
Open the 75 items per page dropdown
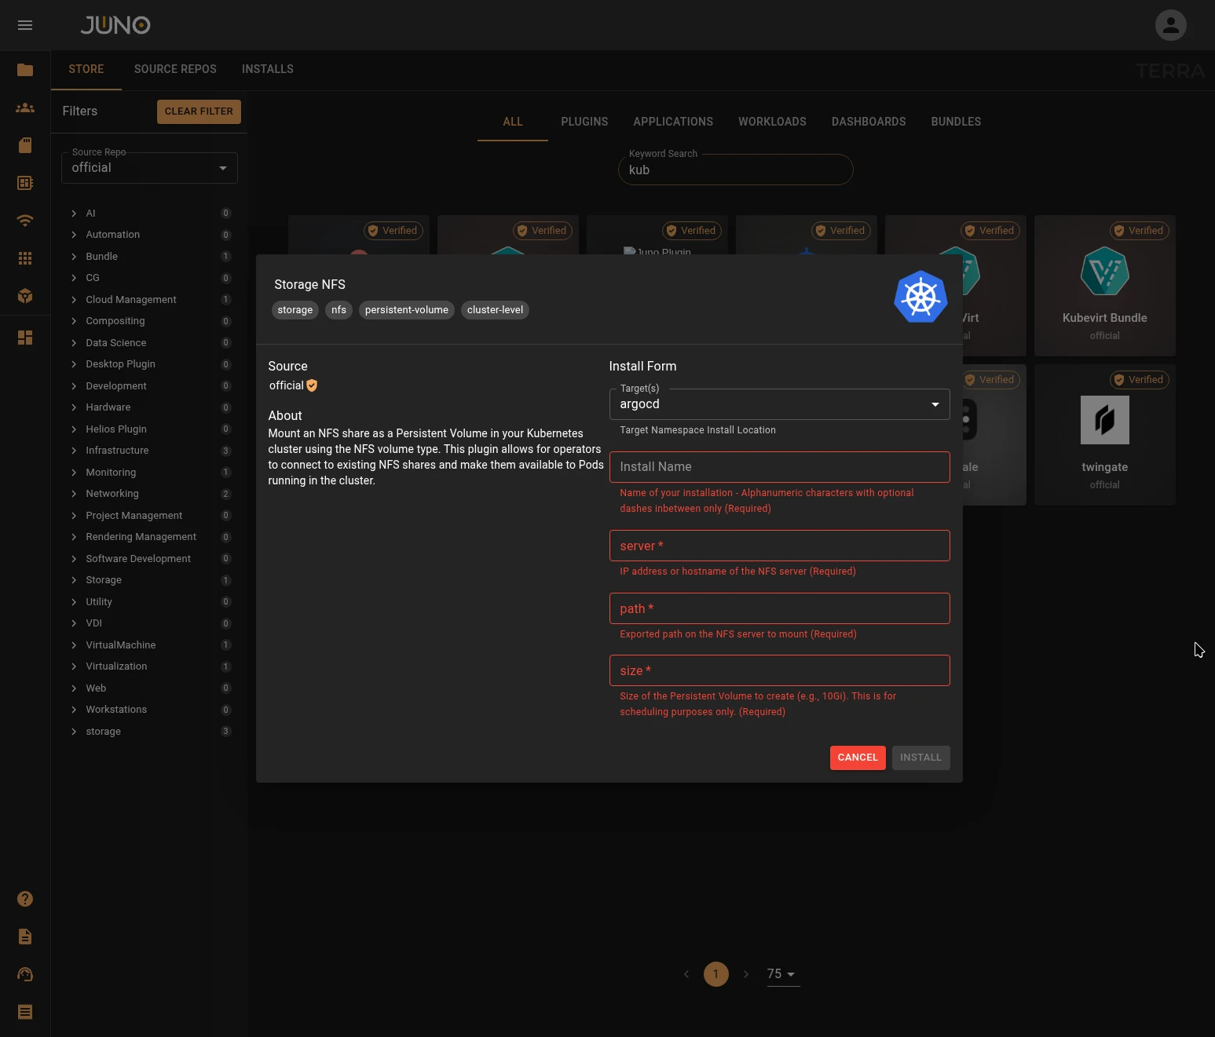click(782, 974)
